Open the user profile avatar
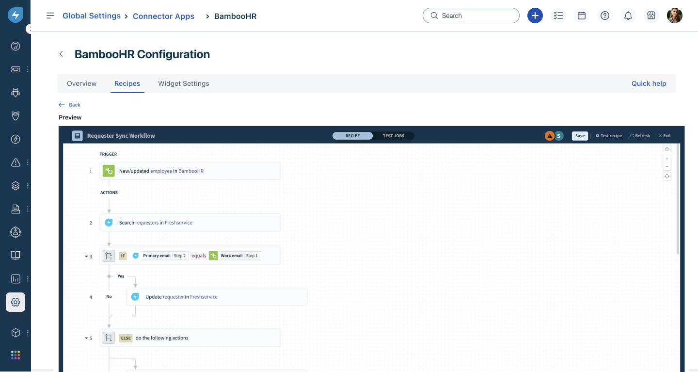 point(675,16)
